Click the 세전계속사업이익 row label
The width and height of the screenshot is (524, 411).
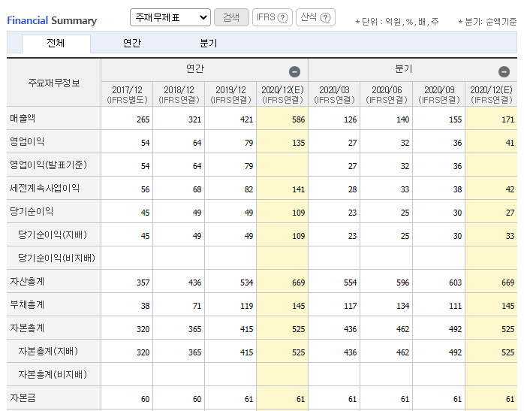44,189
